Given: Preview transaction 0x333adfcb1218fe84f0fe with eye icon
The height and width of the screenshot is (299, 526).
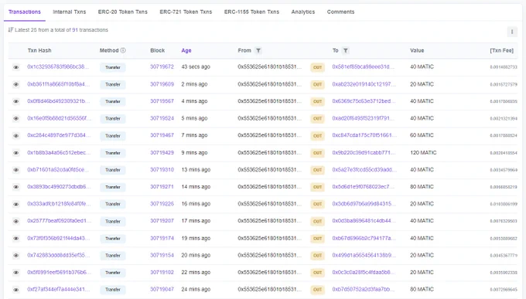Looking at the screenshot, I should coord(15,204).
